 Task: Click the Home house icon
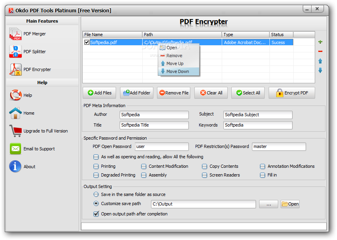[15, 113]
